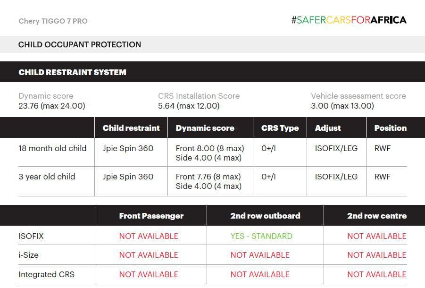Select the CRS Installation Score 5.64 value

coord(189,106)
